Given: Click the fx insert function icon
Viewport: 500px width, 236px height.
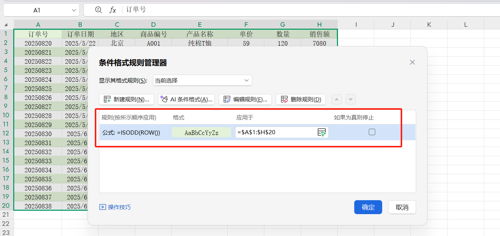Looking at the screenshot, I should (x=112, y=10).
